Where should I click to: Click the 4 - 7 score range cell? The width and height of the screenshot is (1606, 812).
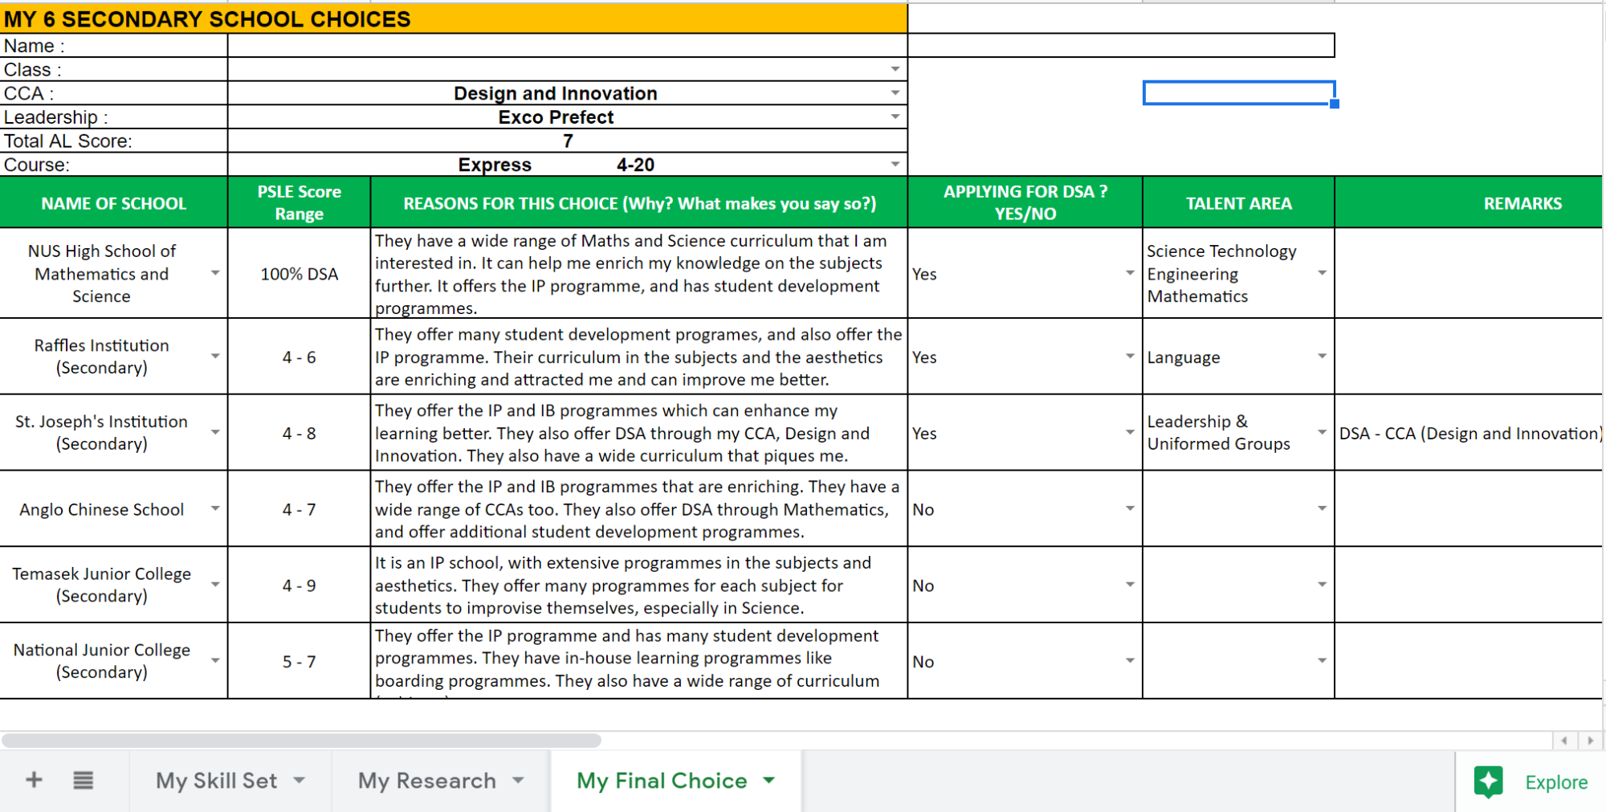[299, 509]
